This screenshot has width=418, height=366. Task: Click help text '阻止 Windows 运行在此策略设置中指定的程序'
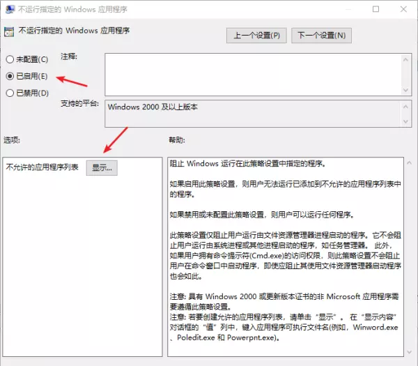coord(247,164)
